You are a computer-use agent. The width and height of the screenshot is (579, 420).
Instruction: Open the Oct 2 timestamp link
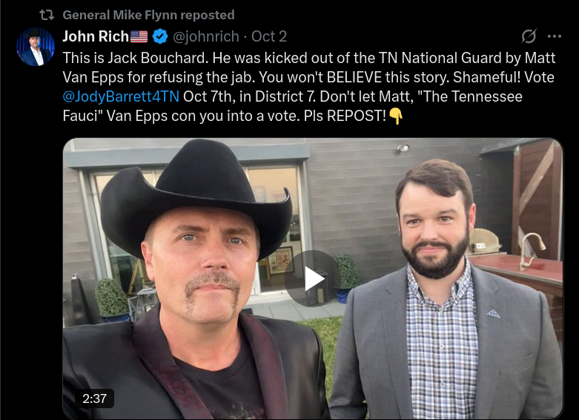[x=269, y=36]
